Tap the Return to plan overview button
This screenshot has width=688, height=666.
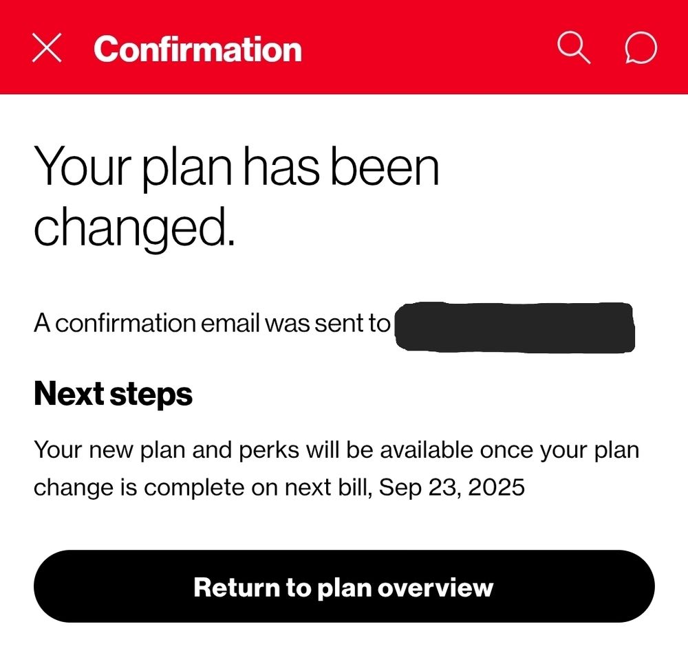coord(344,586)
